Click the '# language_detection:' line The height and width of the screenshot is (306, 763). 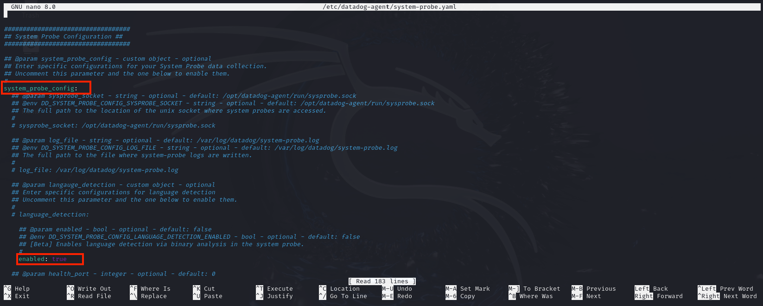pyautogui.click(x=50, y=215)
